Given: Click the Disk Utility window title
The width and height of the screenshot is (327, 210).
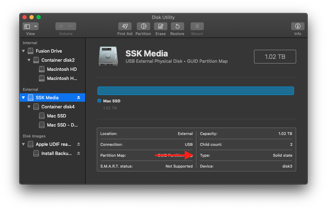Looking at the screenshot, I should click(163, 17).
